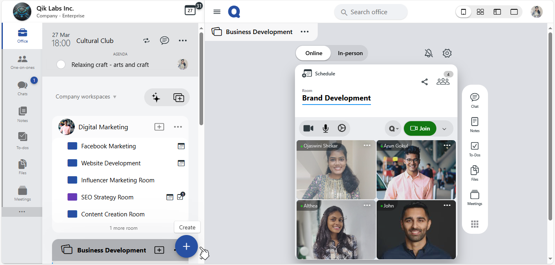Mute notifications with the bell icon
The image size is (555, 265).
[429, 53]
